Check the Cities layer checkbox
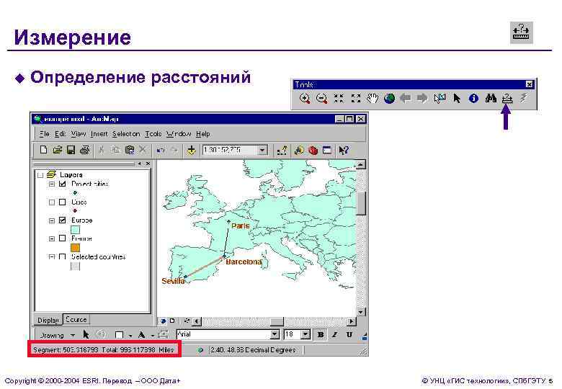 (x=63, y=202)
